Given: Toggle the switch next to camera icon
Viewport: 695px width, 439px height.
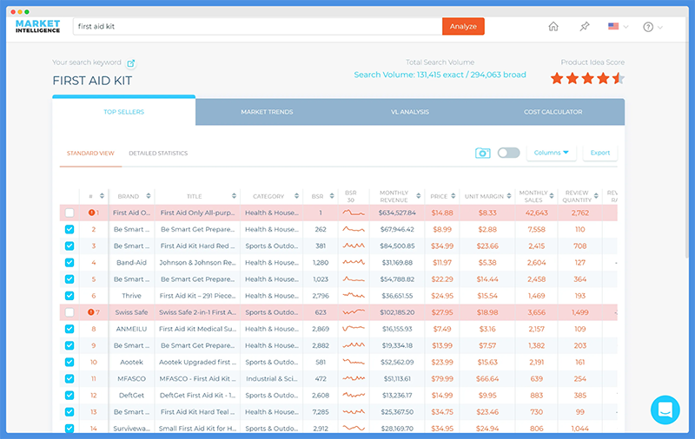Looking at the screenshot, I should click(x=508, y=153).
